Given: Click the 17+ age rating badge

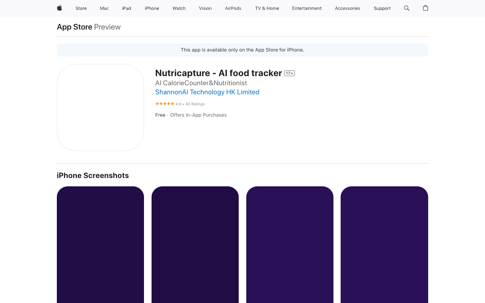Looking at the screenshot, I should [289, 73].
